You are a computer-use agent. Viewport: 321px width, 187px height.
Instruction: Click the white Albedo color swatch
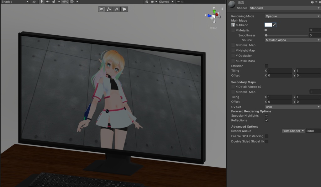click(268, 25)
